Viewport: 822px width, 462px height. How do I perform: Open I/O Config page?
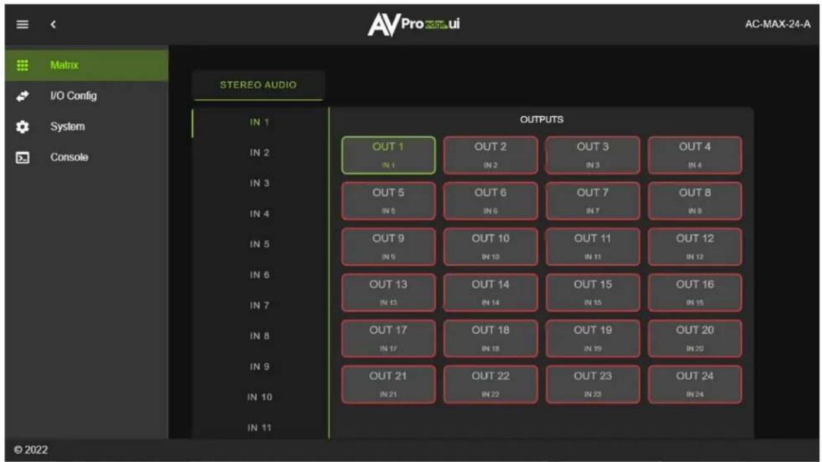coord(86,96)
